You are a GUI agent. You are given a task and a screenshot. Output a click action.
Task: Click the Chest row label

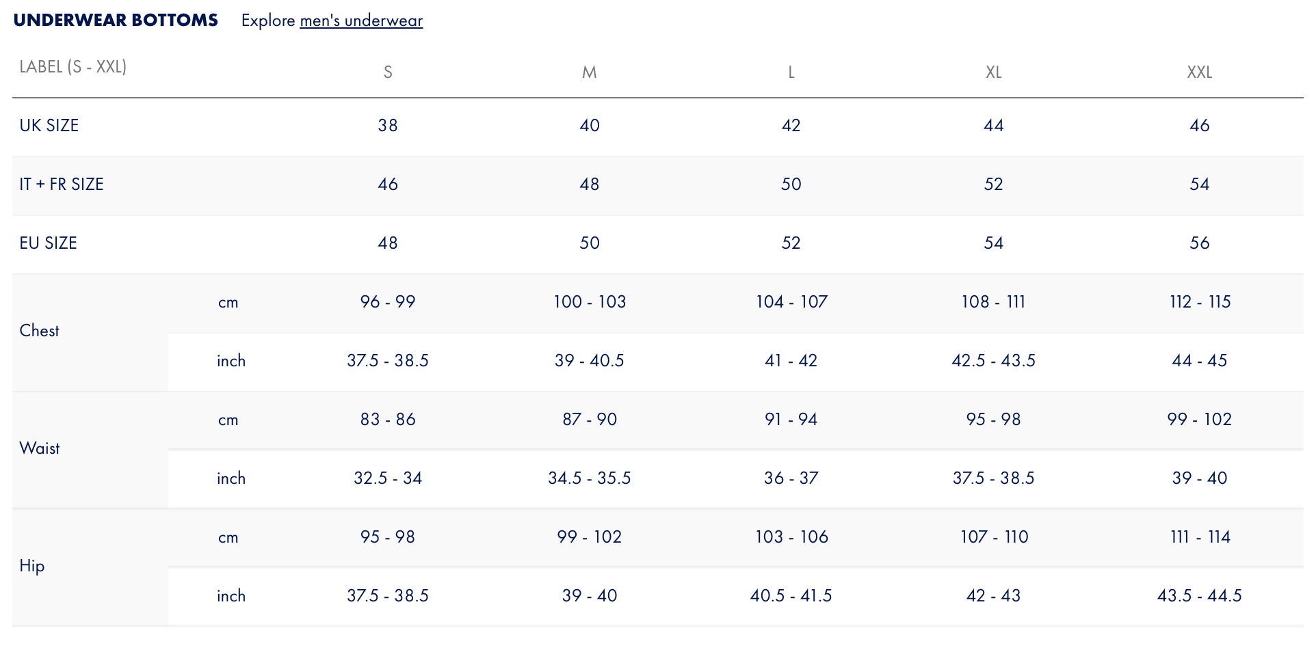coord(40,331)
